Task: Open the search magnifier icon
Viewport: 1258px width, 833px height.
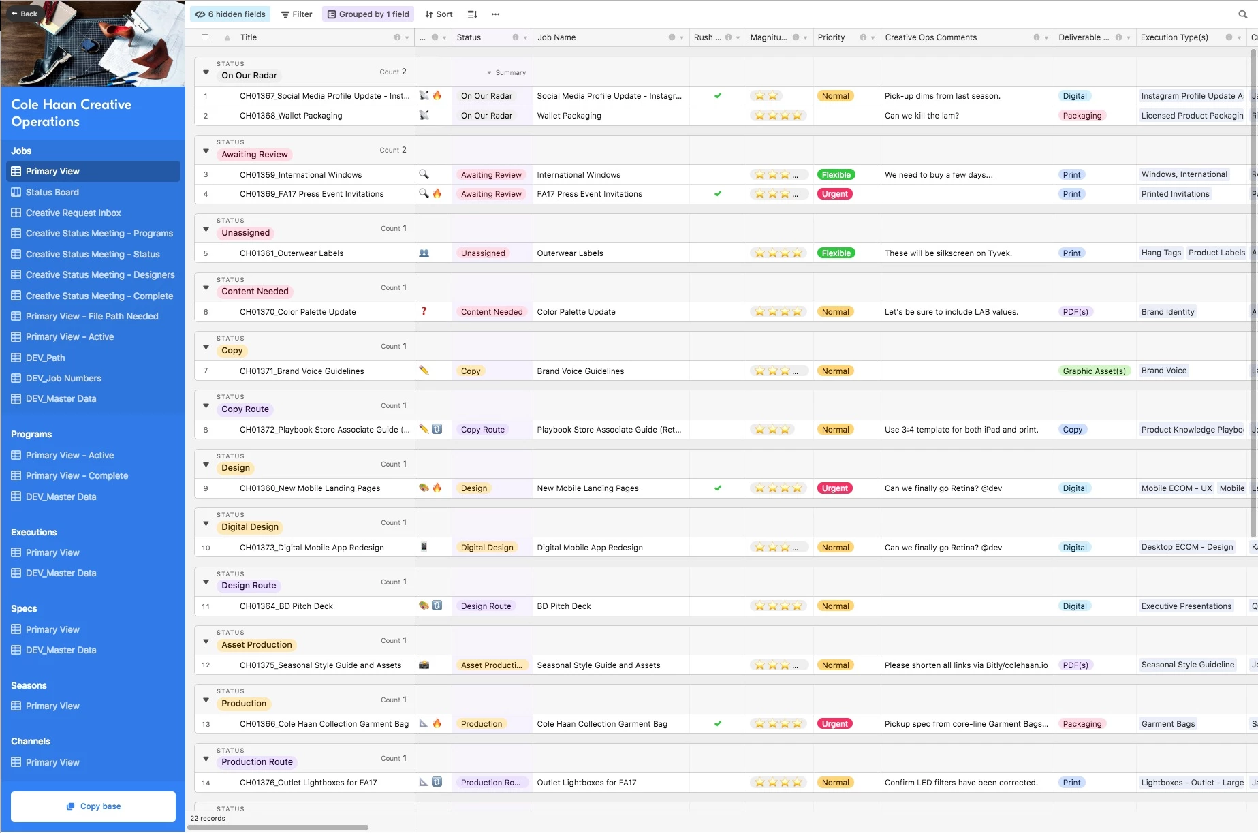Action: point(1243,14)
